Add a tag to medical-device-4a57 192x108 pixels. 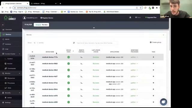[x=153, y=76]
